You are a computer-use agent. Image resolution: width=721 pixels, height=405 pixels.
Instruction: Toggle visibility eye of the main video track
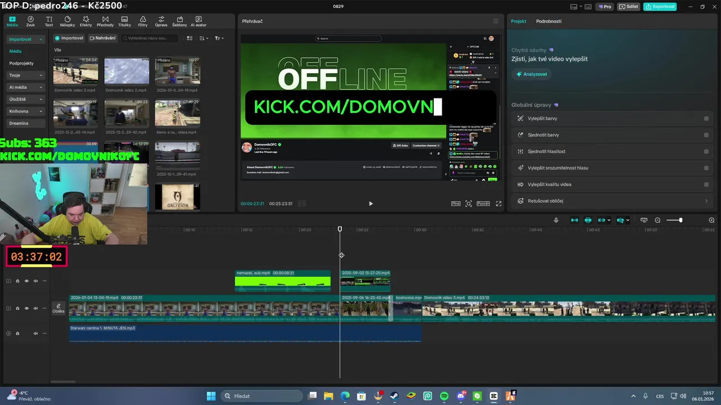[26, 308]
